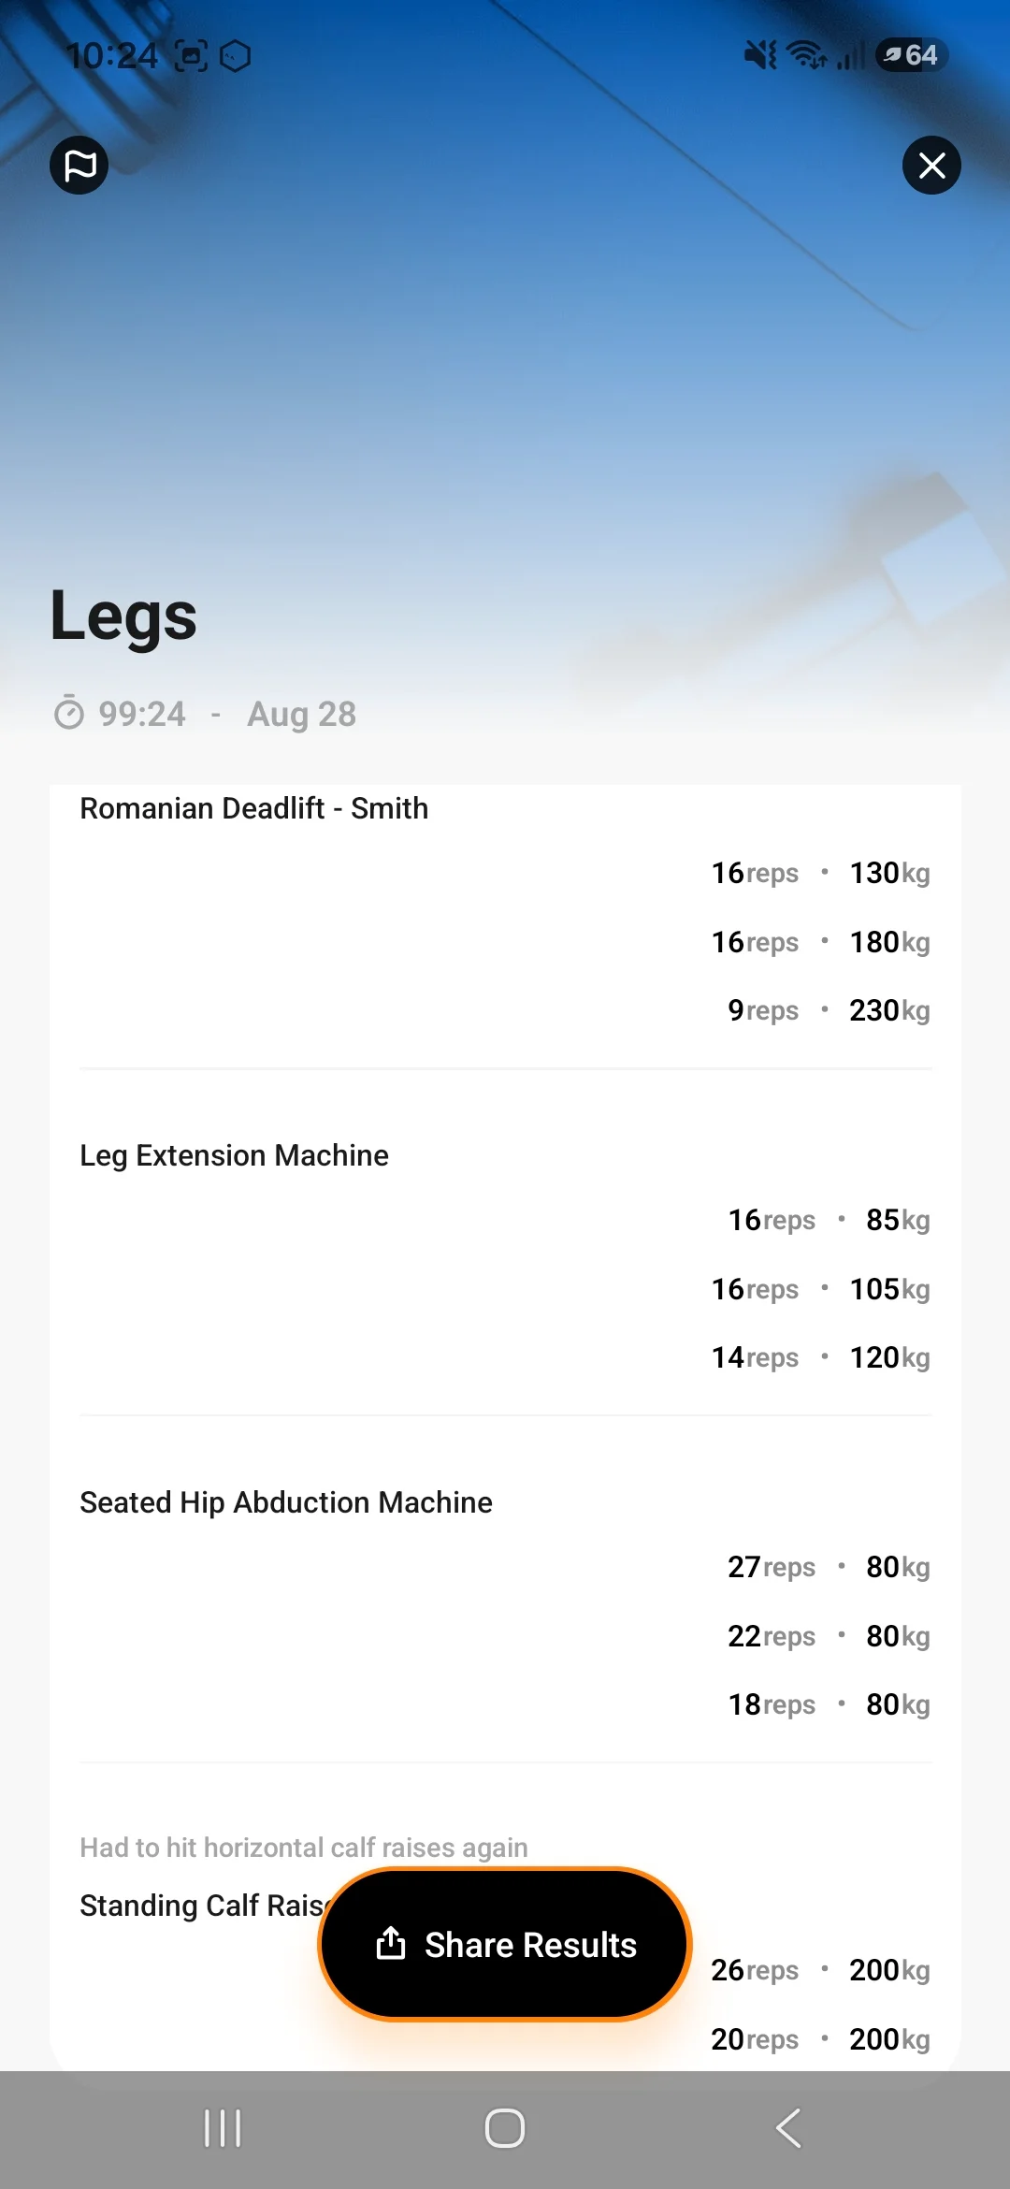The image size is (1010, 2189).
Task: Tap the Android back arrow
Action: pos(788,2128)
